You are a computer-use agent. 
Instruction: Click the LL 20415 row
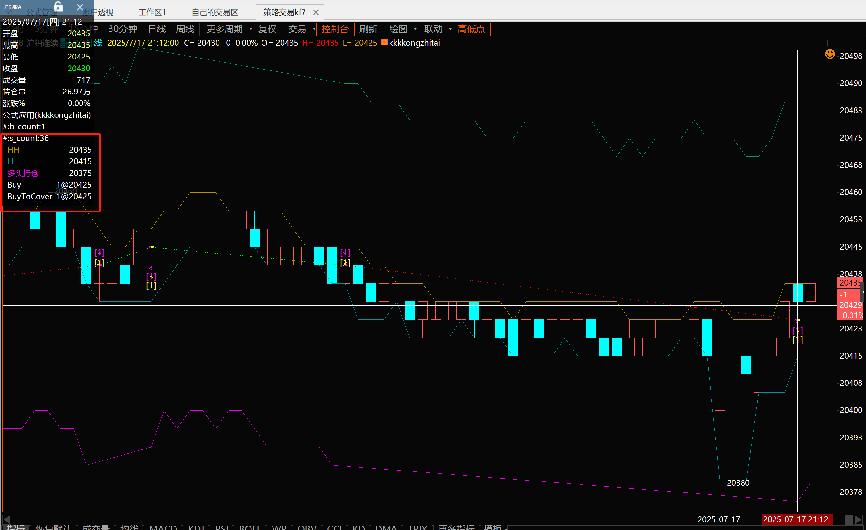[49, 161]
